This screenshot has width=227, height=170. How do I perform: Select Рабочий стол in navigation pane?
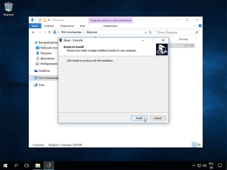click(x=47, y=48)
